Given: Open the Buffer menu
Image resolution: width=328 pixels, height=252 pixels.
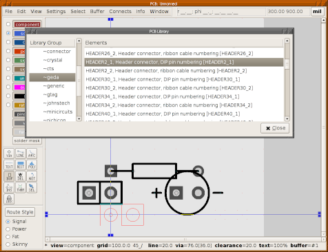Looking at the screenshot, I should tap(97, 11).
